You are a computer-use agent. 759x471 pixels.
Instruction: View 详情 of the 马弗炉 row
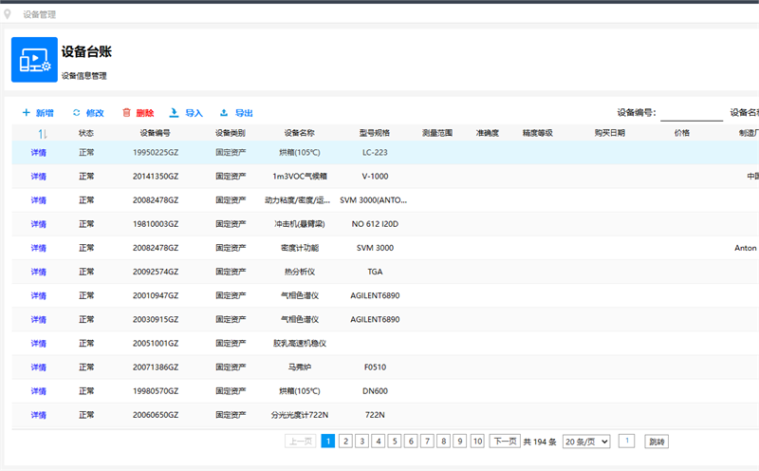pos(38,367)
